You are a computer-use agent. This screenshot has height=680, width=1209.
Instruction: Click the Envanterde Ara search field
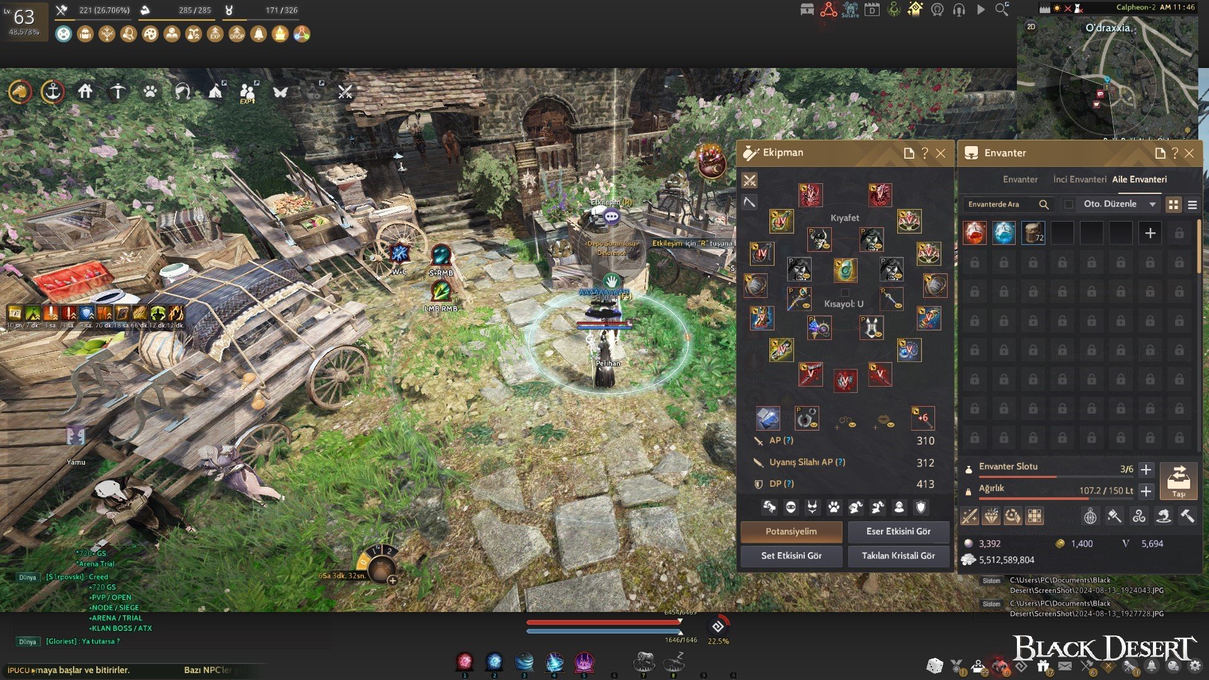(x=1007, y=205)
